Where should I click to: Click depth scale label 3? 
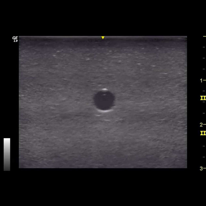click(201, 169)
